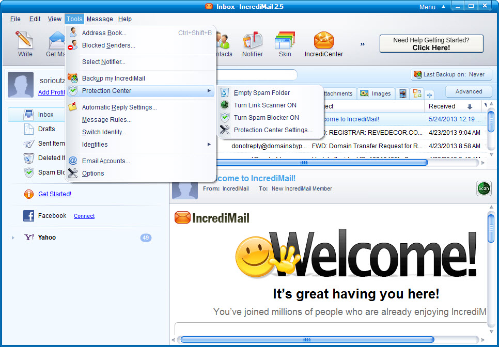The image size is (499, 347).
Task: Click the search input field
Action: pyautogui.click(x=257, y=75)
